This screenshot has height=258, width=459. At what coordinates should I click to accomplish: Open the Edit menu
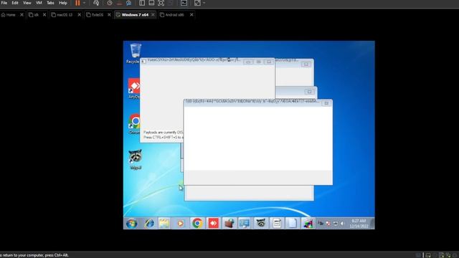pyautogui.click(x=15, y=3)
